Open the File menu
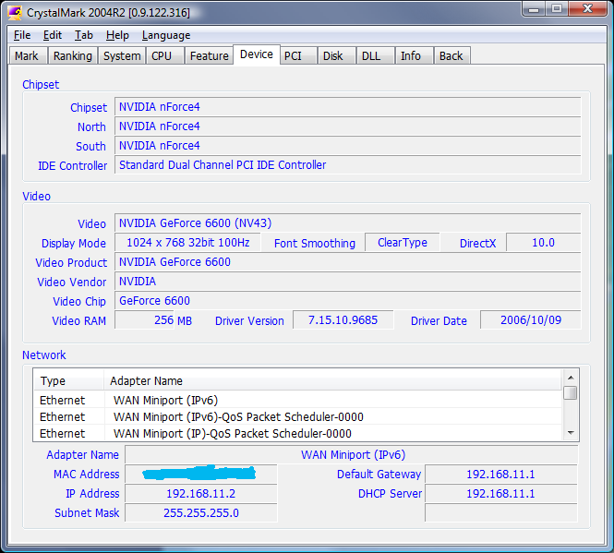614x553 pixels. 22,35
